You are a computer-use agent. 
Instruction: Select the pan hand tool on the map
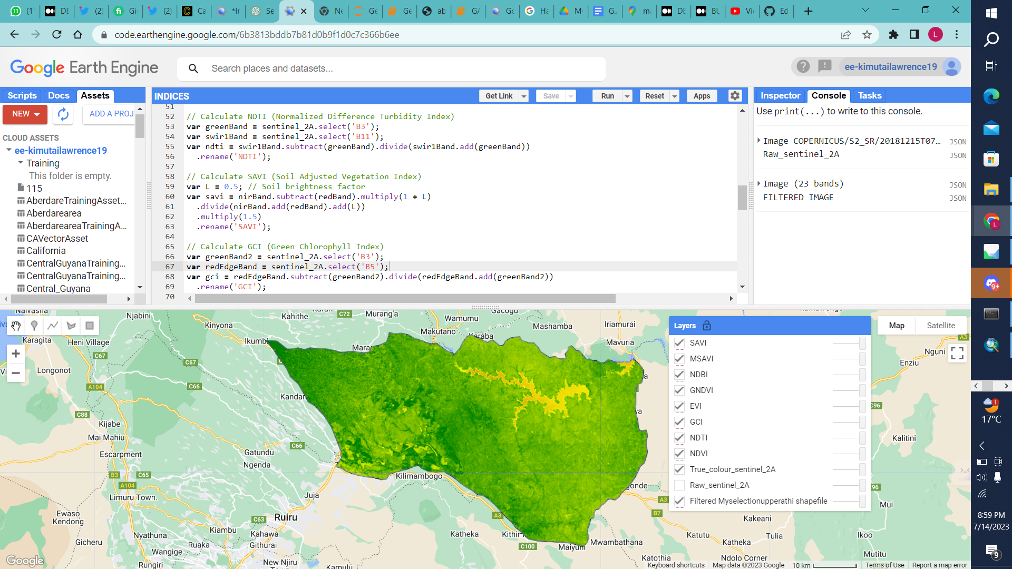coord(15,326)
